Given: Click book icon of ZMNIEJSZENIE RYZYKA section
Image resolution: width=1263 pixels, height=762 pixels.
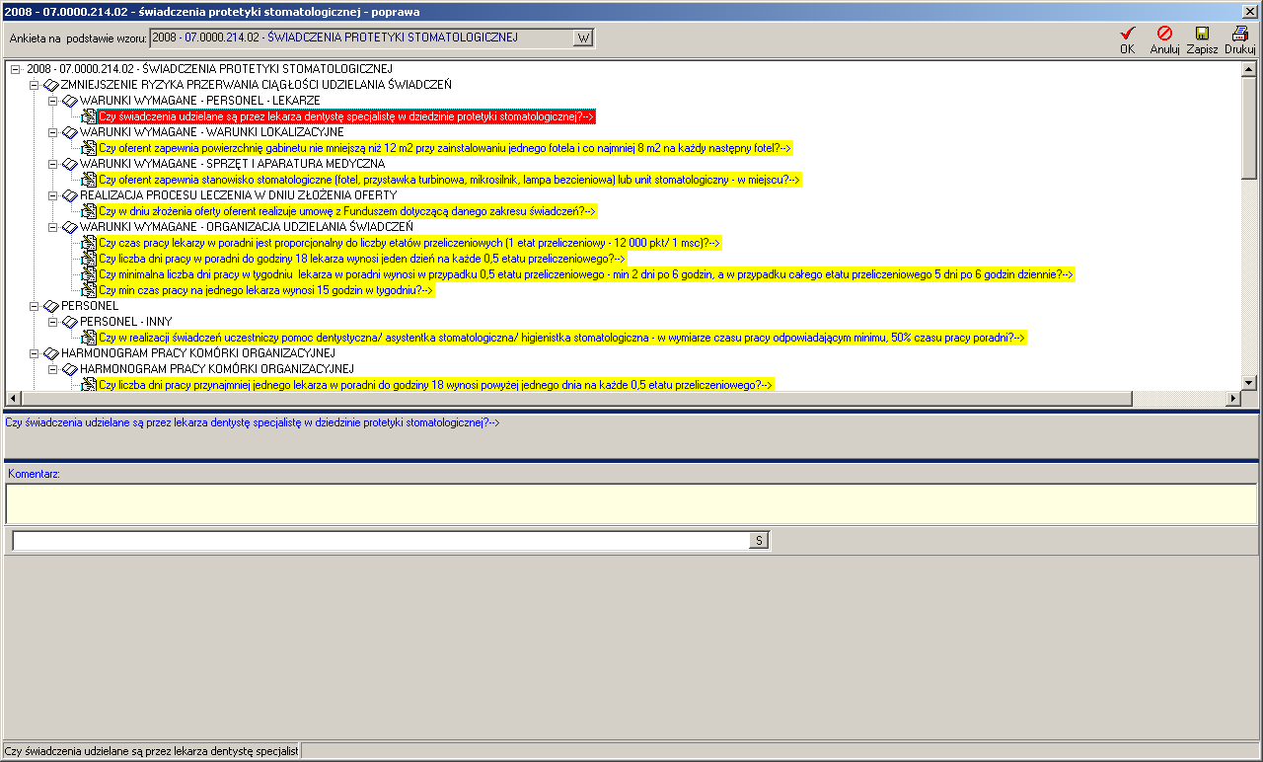Looking at the screenshot, I should click(50, 85).
